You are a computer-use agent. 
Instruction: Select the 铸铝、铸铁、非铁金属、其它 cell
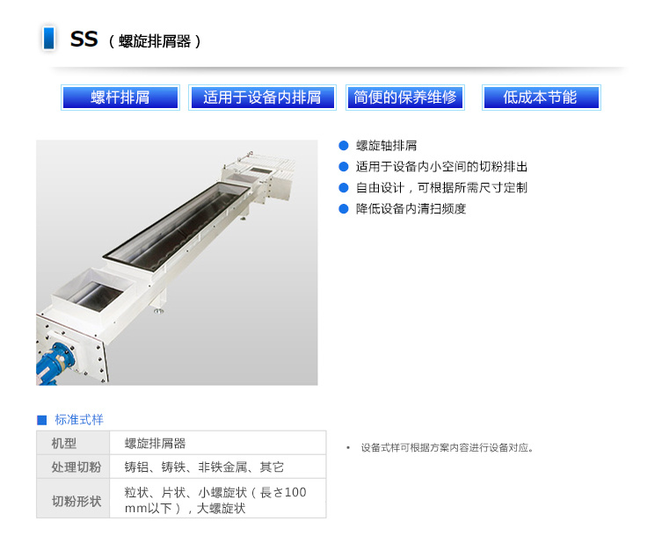218,467
